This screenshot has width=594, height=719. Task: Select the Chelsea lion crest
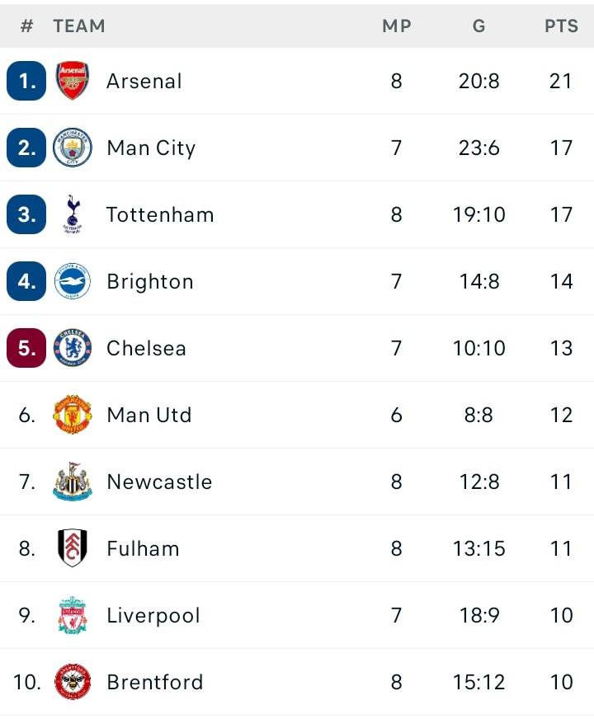[72, 348]
